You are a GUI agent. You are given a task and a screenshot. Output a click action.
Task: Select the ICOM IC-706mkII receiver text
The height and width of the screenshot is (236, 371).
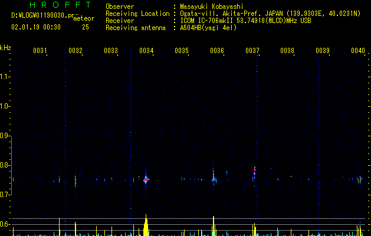point(245,21)
